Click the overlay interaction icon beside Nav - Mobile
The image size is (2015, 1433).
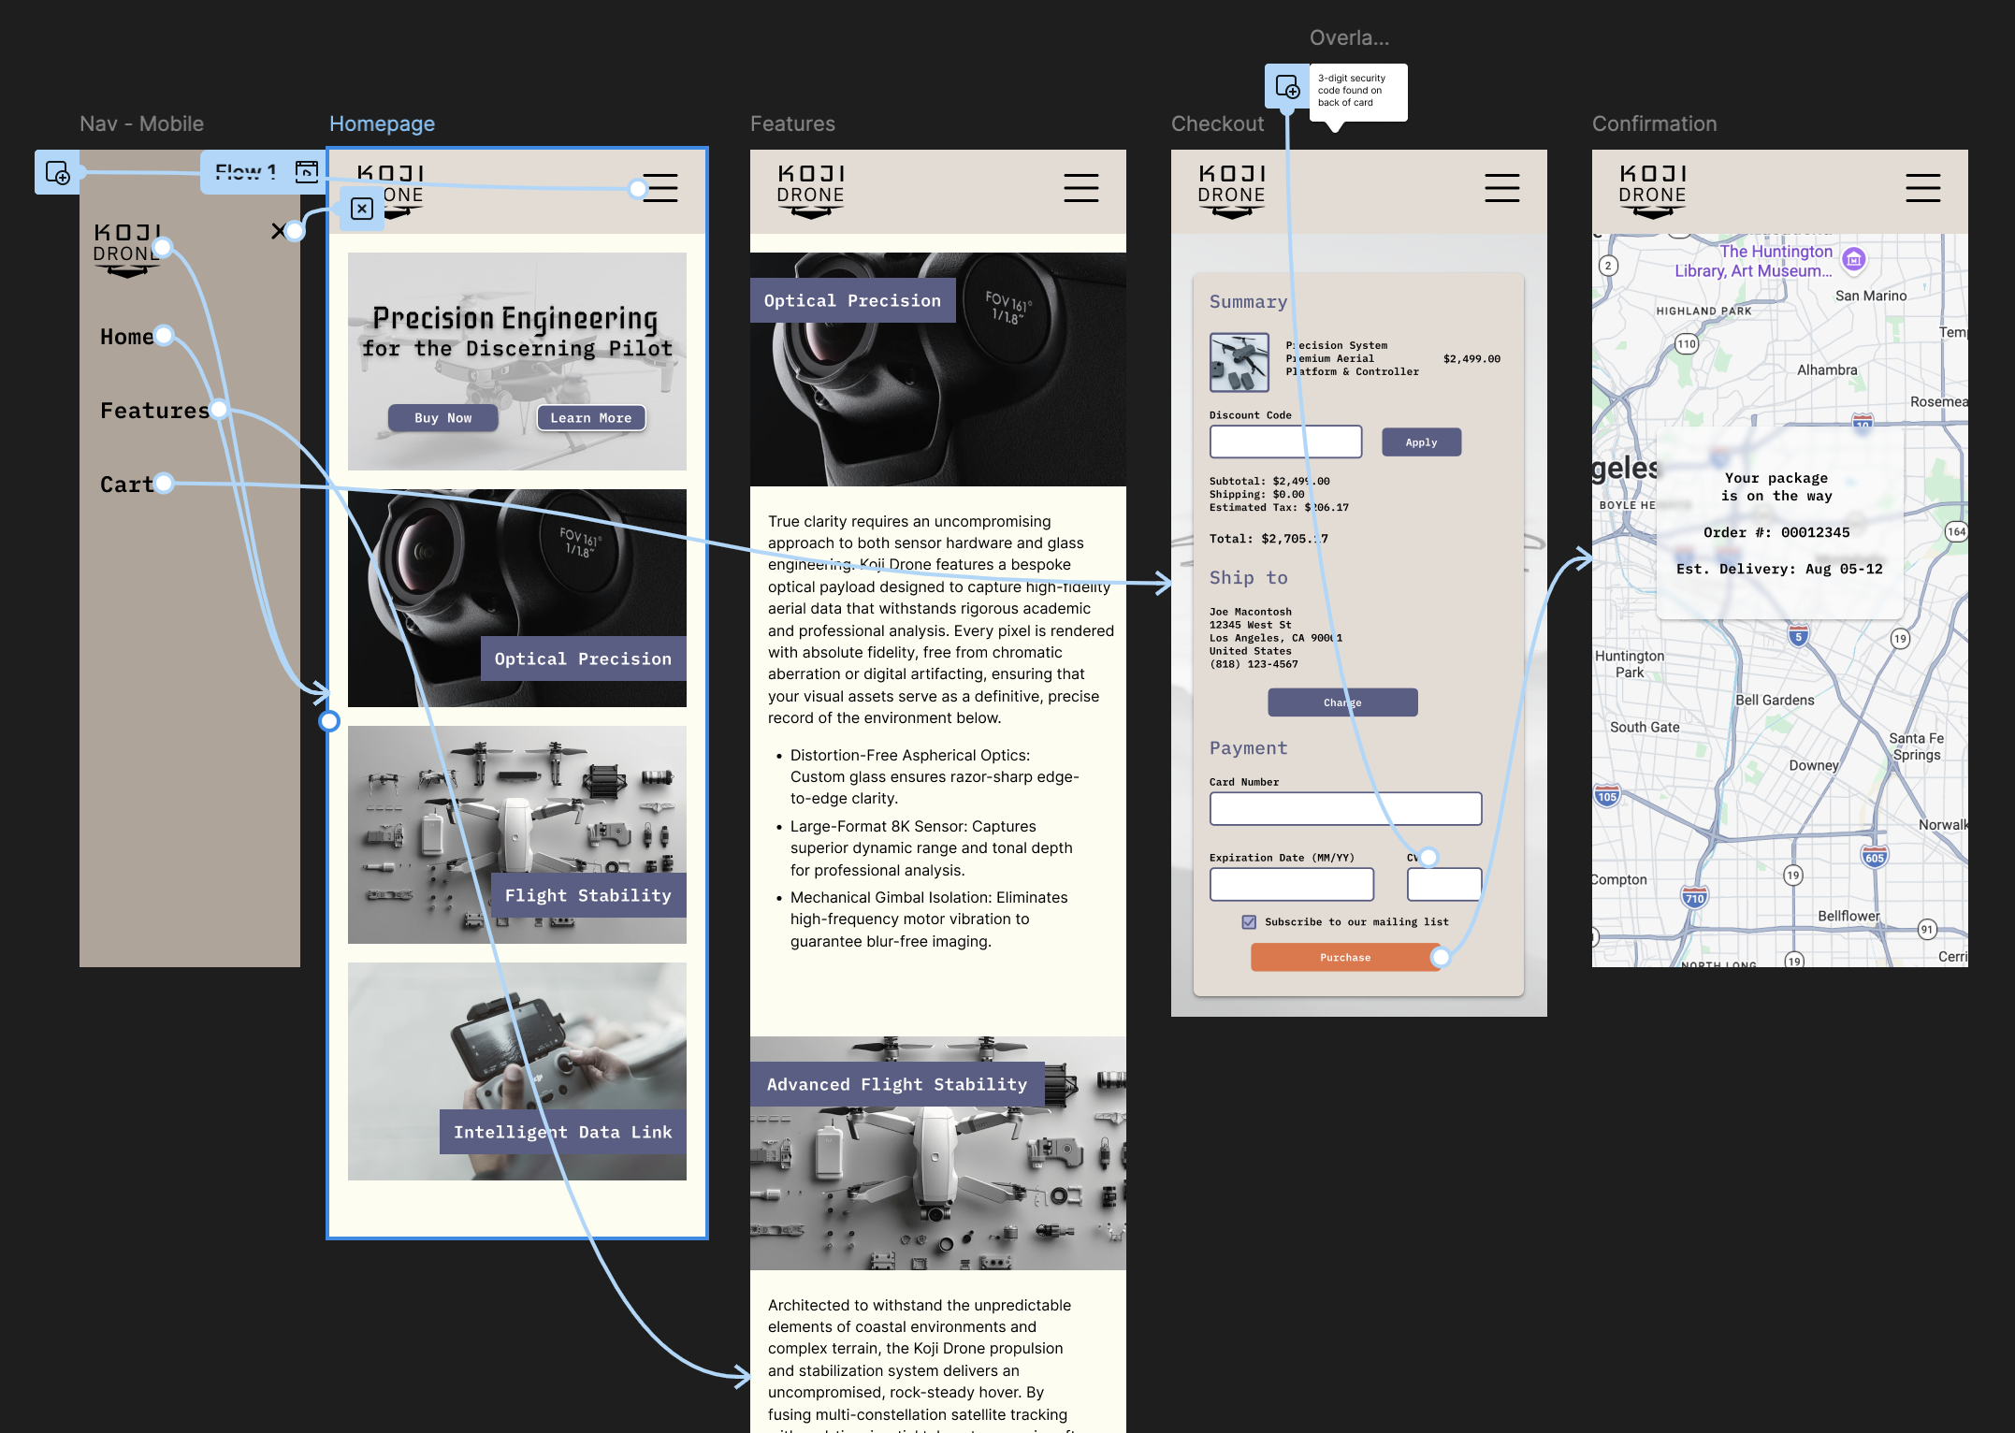point(57,173)
